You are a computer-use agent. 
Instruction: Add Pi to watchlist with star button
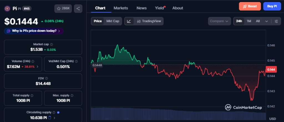click(63, 9)
